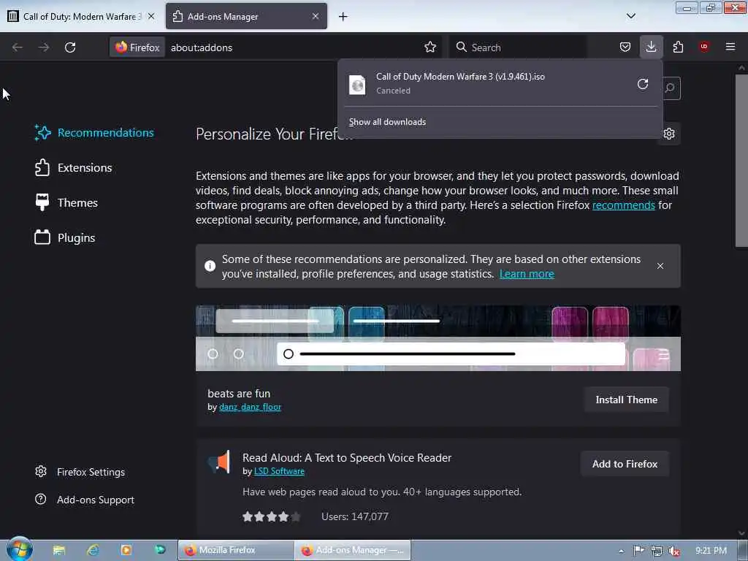
Task: Open Add-ons Support
Action: coord(85,500)
